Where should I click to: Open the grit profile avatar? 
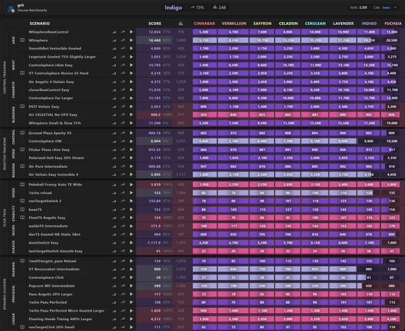(10, 8)
